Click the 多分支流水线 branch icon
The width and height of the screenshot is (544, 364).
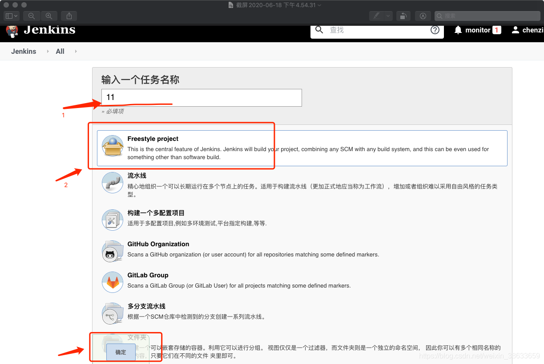(x=113, y=313)
